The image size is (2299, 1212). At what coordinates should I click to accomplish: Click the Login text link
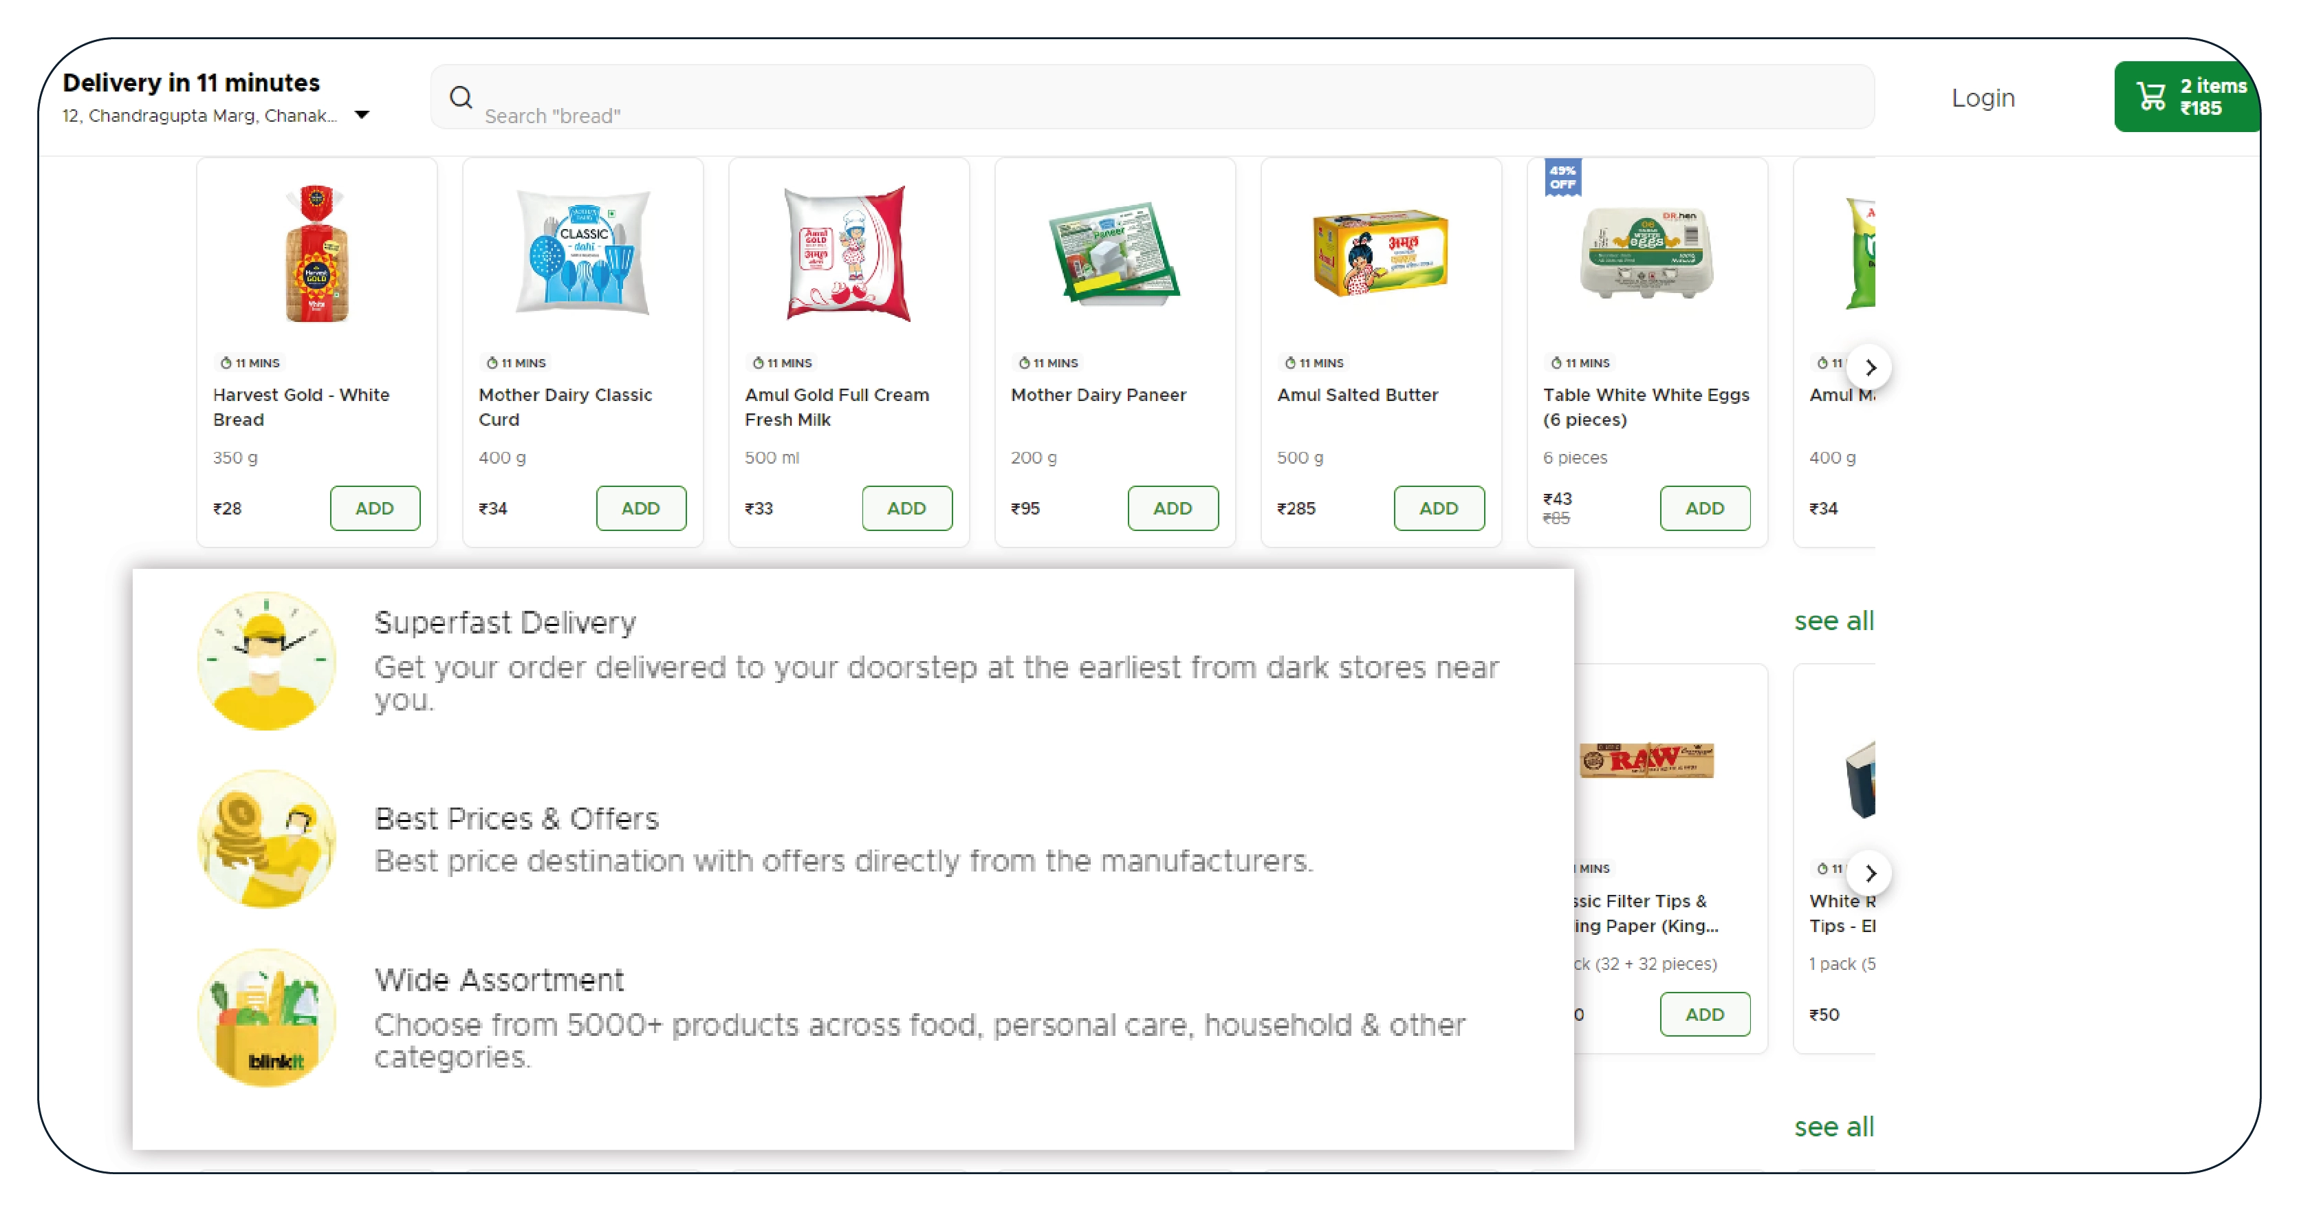coord(1984,94)
